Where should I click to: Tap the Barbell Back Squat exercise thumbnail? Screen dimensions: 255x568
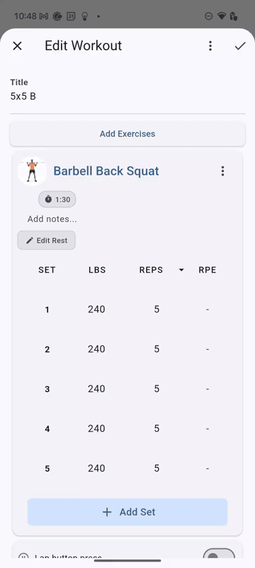coord(32,171)
